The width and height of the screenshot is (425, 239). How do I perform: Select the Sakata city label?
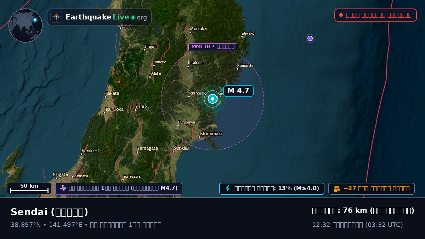coord(112,93)
